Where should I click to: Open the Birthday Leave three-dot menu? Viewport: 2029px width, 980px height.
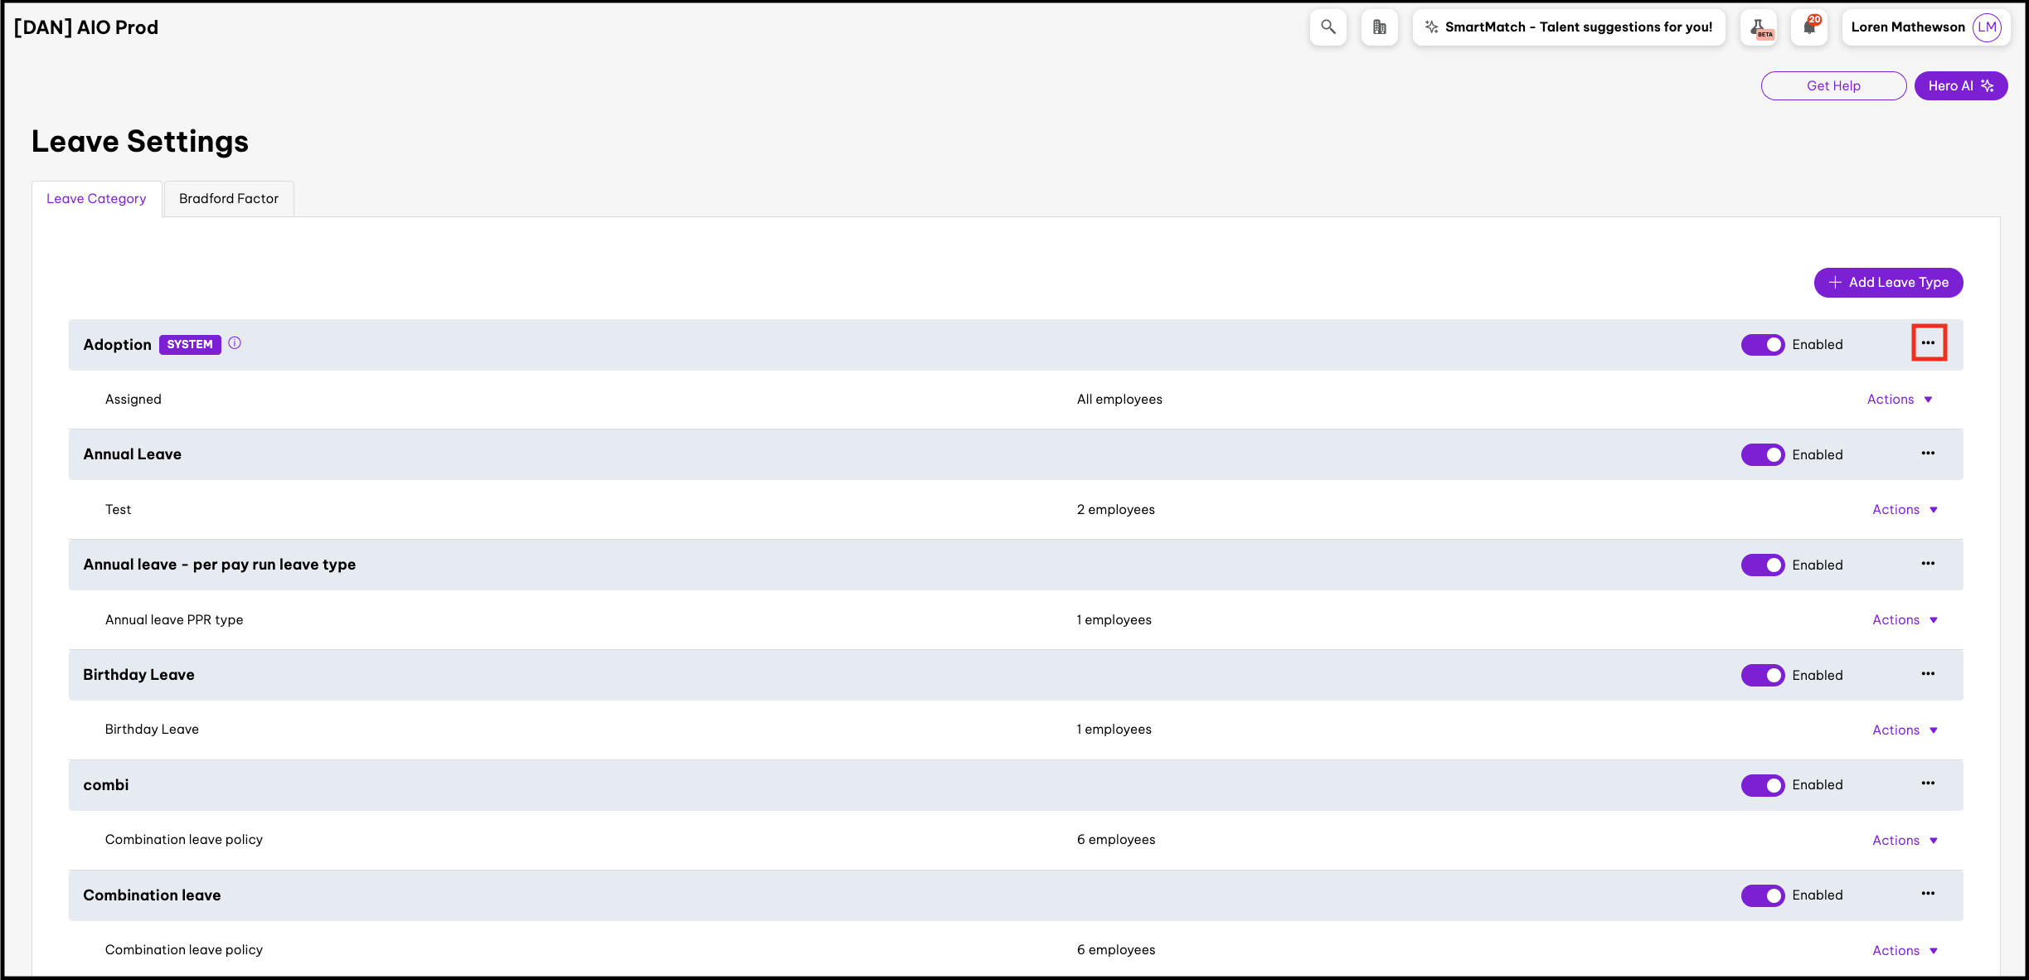pyautogui.click(x=1928, y=674)
